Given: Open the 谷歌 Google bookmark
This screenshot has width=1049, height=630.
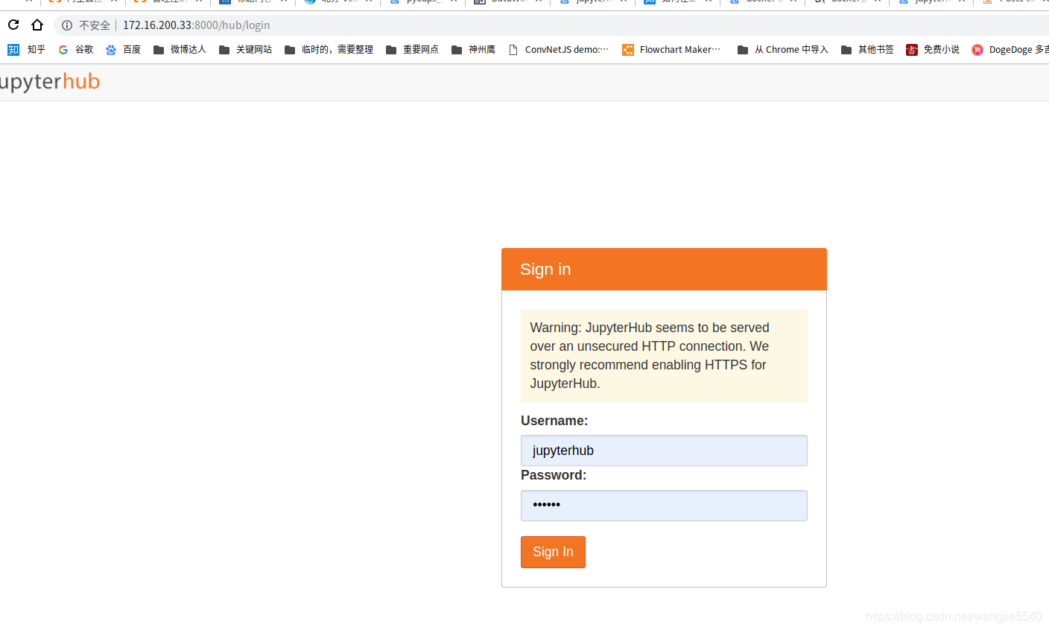Looking at the screenshot, I should click(x=76, y=50).
